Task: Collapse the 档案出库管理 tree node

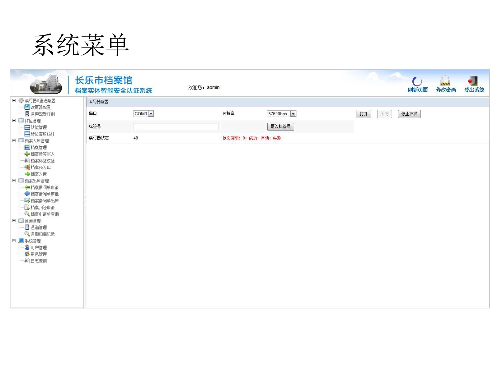Action: [14, 181]
